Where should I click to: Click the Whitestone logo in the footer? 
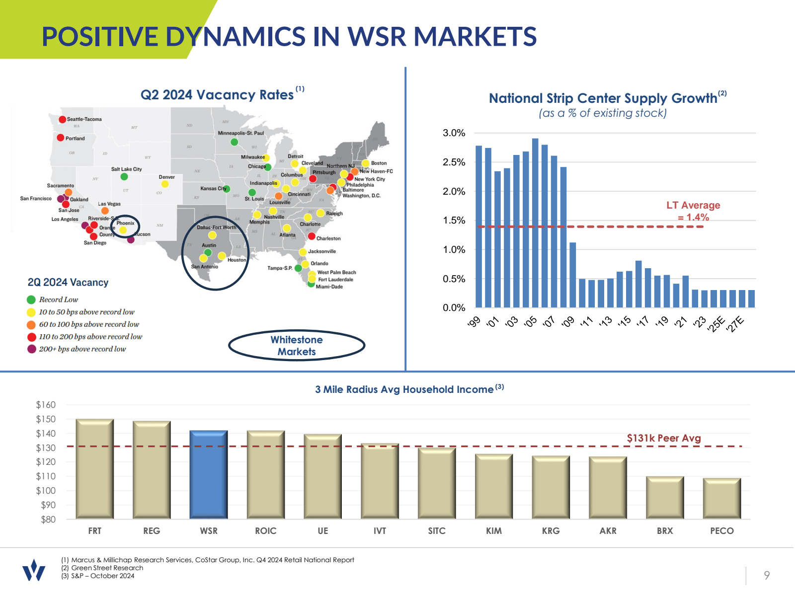[34, 570]
